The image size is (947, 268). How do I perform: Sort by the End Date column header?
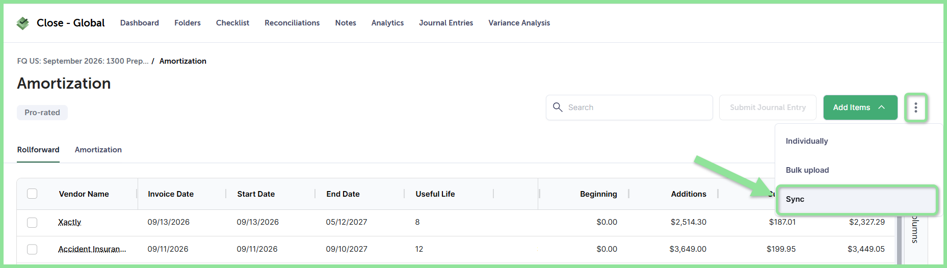tap(343, 194)
